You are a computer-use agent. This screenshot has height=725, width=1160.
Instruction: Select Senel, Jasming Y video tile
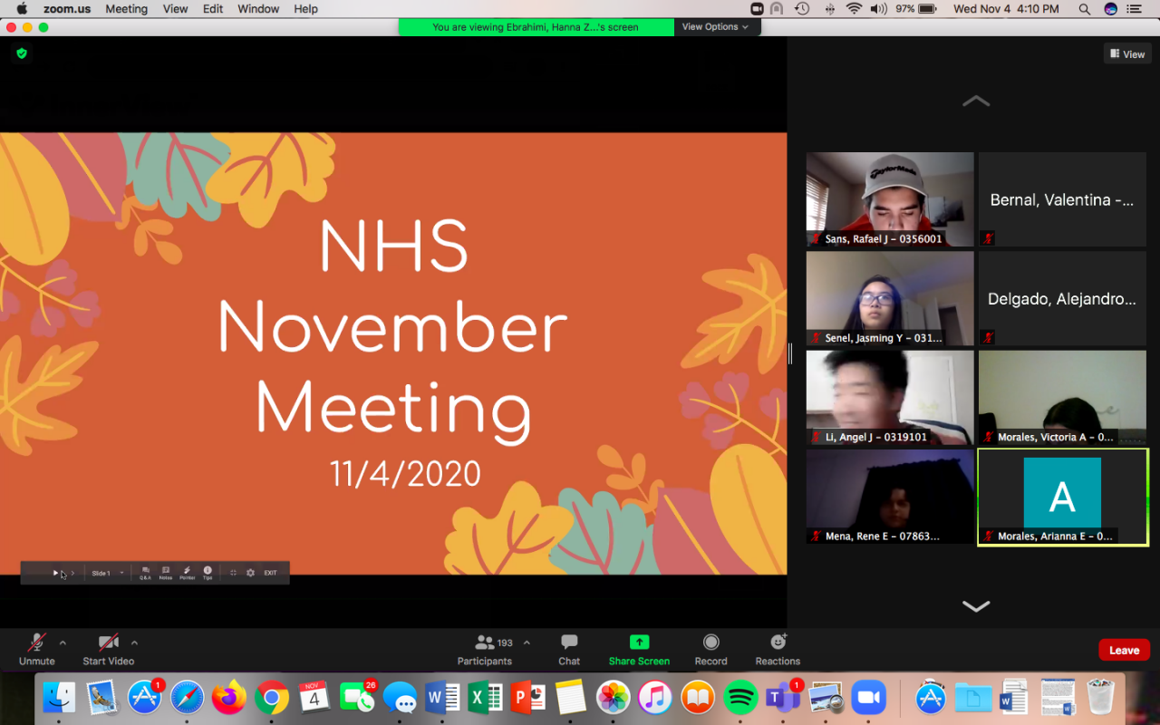click(890, 298)
